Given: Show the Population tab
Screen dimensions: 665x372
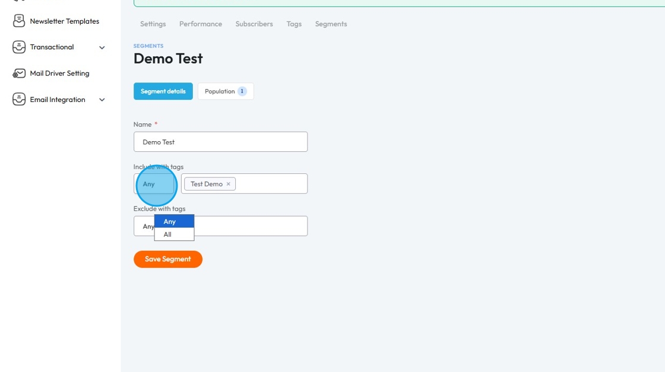Looking at the screenshot, I should (x=226, y=91).
